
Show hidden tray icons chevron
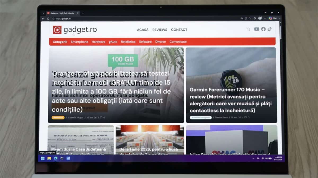[x=253, y=158]
